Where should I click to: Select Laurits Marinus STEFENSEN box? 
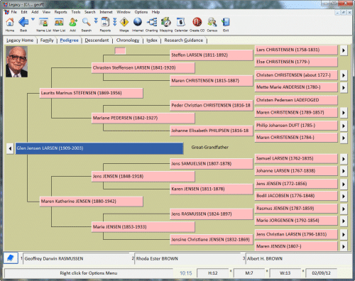point(92,93)
